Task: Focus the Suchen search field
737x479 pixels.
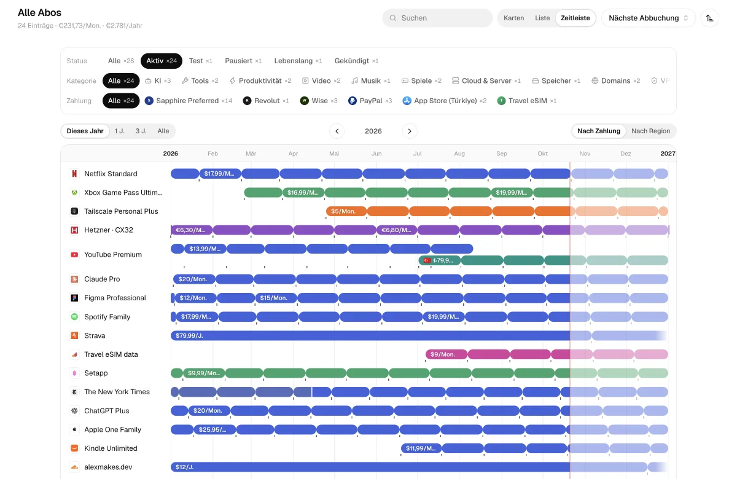Action: (437, 18)
